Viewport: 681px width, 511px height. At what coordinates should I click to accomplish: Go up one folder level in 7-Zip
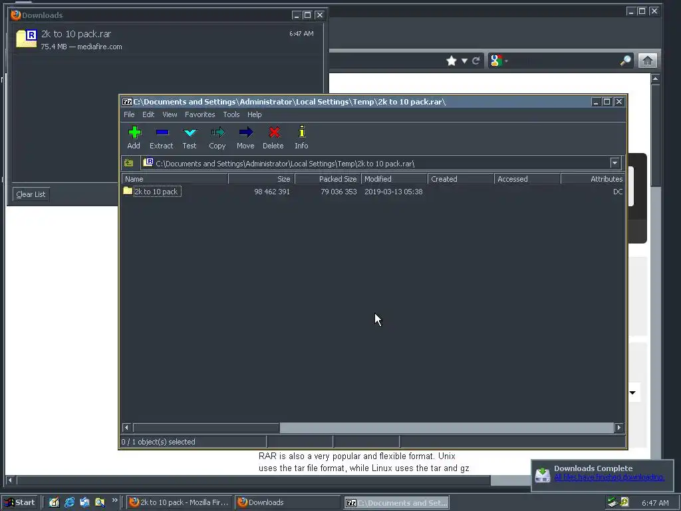(128, 164)
